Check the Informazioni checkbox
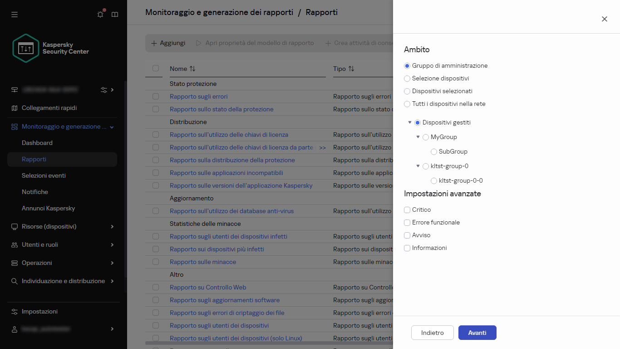 (x=407, y=248)
